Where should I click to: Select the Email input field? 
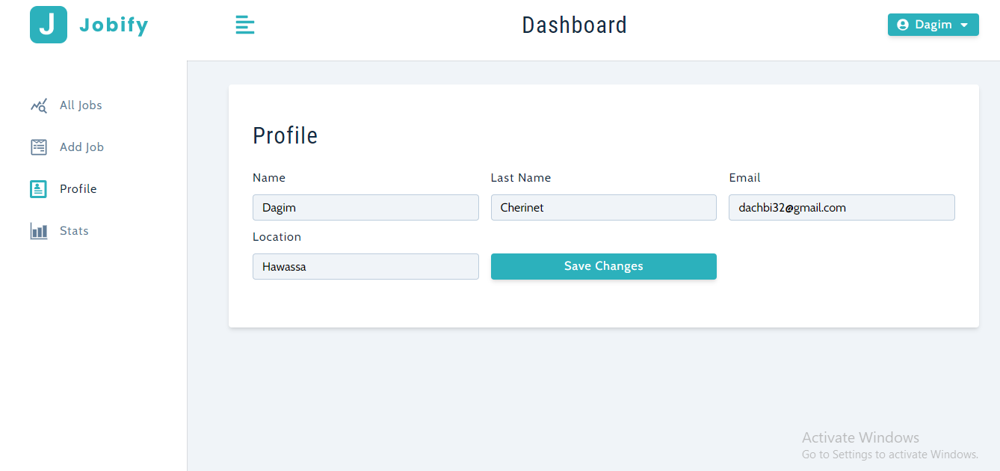[x=841, y=207]
